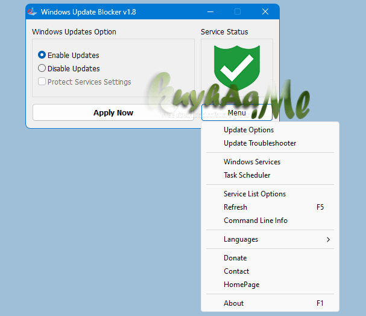This screenshot has height=316, width=366.
Task: Choose Task Scheduler in the menu
Action: 270,175
